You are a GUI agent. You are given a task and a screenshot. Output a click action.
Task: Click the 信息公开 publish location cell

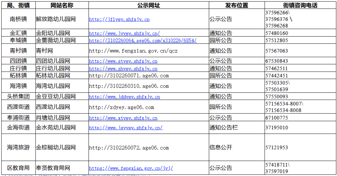point(219,148)
